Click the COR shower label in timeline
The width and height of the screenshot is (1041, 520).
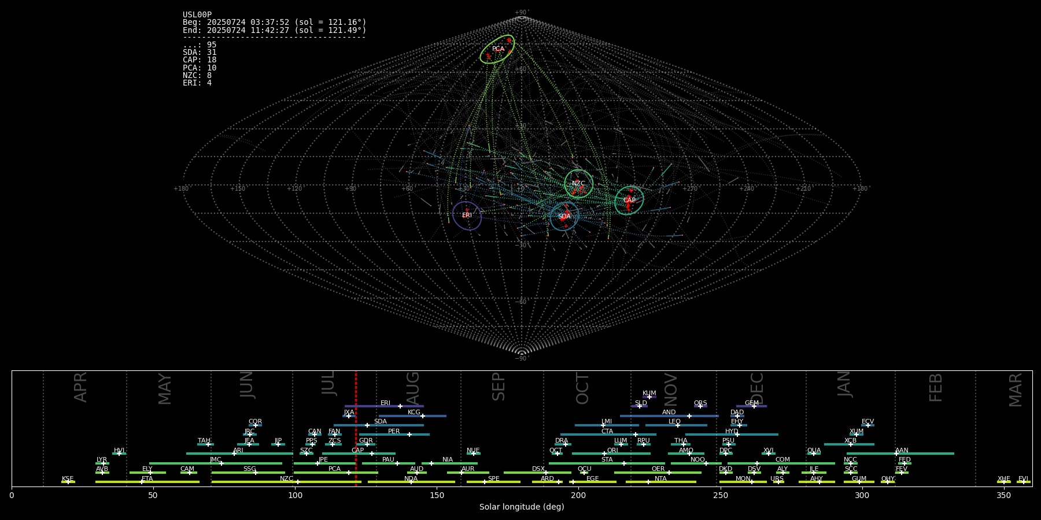[255, 422]
